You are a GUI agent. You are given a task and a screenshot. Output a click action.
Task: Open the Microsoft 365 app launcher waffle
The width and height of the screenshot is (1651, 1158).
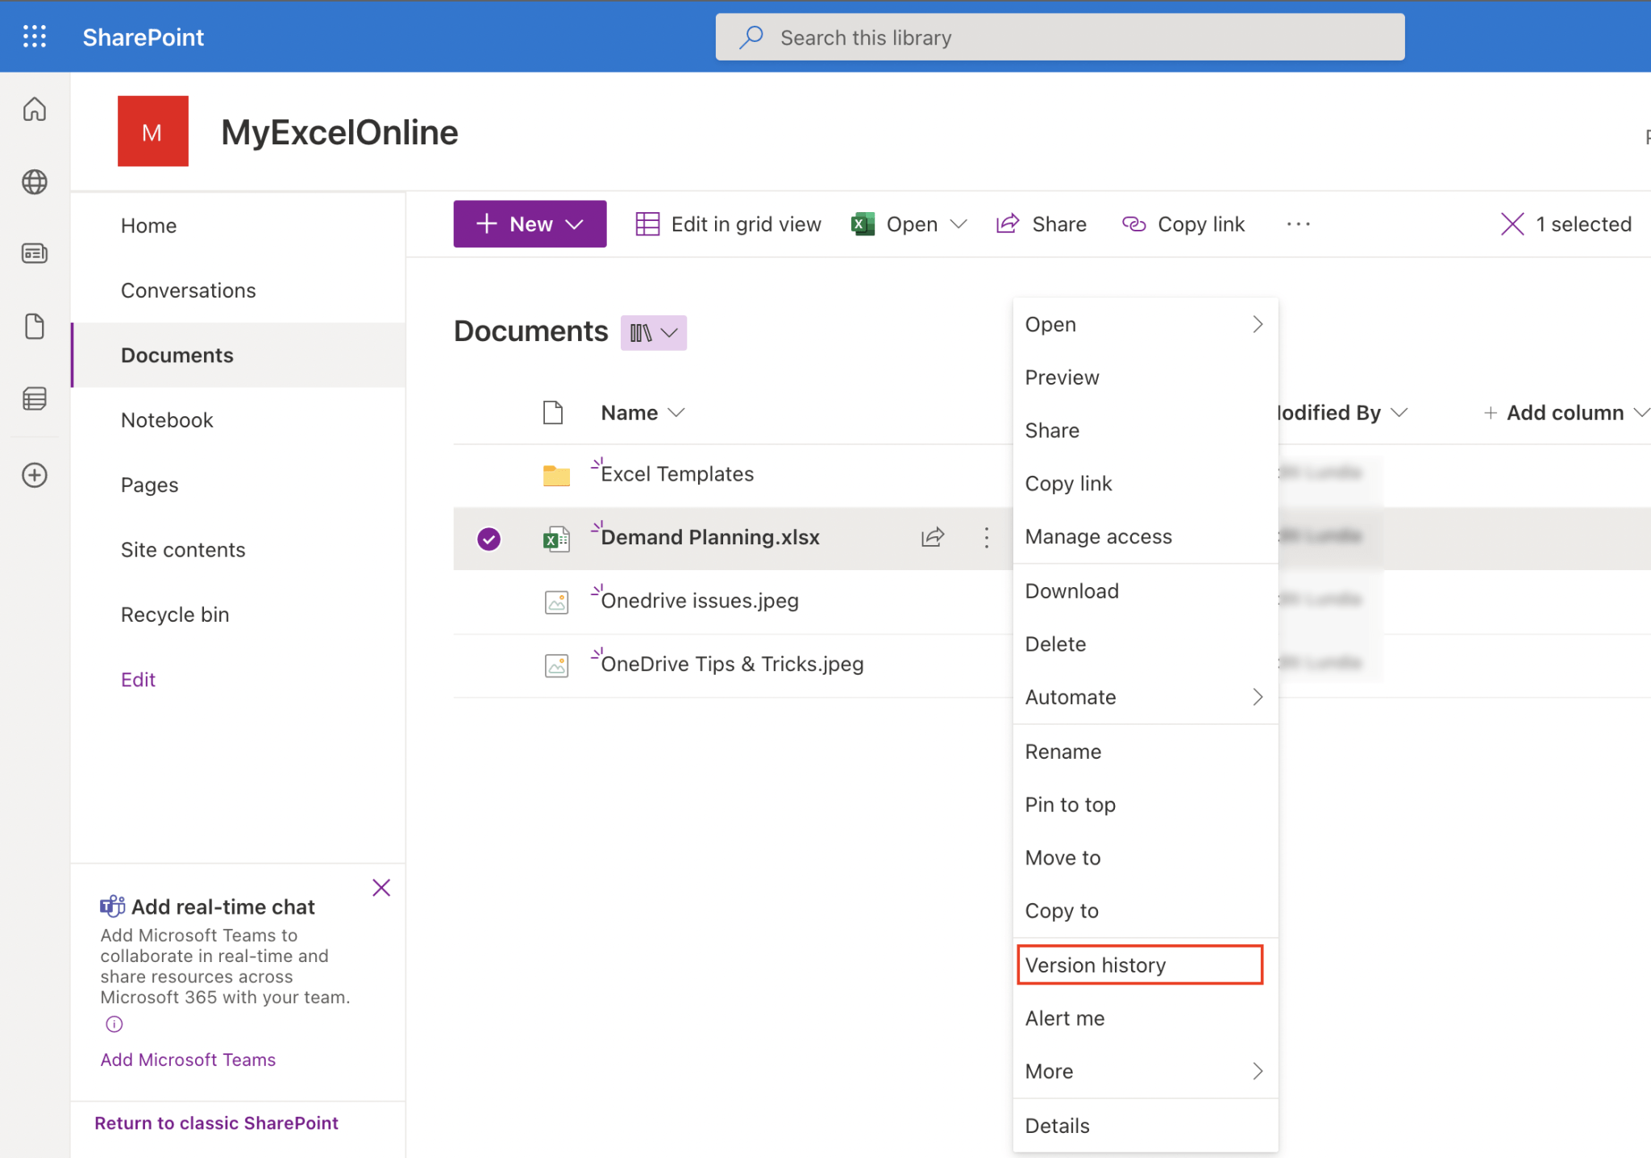tap(35, 36)
